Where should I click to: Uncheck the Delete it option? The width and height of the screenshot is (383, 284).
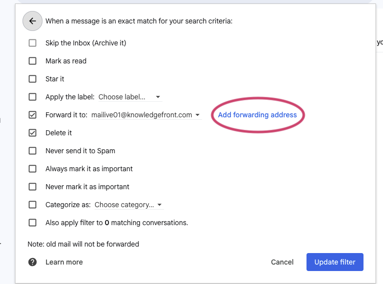pyautogui.click(x=32, y=133)
